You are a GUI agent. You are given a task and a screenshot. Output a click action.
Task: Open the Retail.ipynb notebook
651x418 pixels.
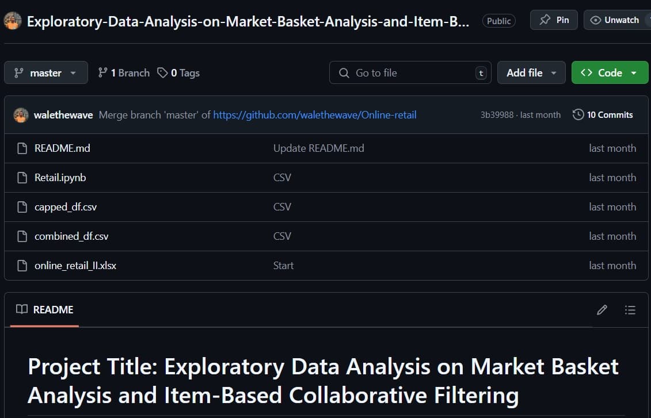(x=60, y=178)
